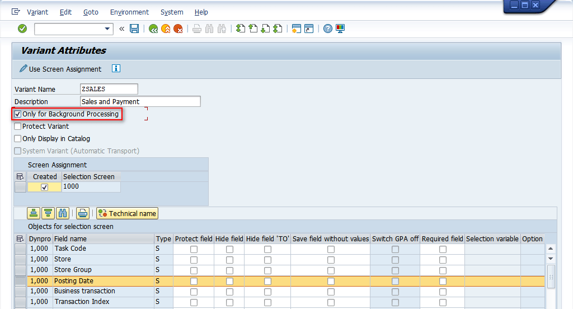Click the Use Screen Assignment button
The height and width of the screenshot is (309, 573).
[60, 69]
